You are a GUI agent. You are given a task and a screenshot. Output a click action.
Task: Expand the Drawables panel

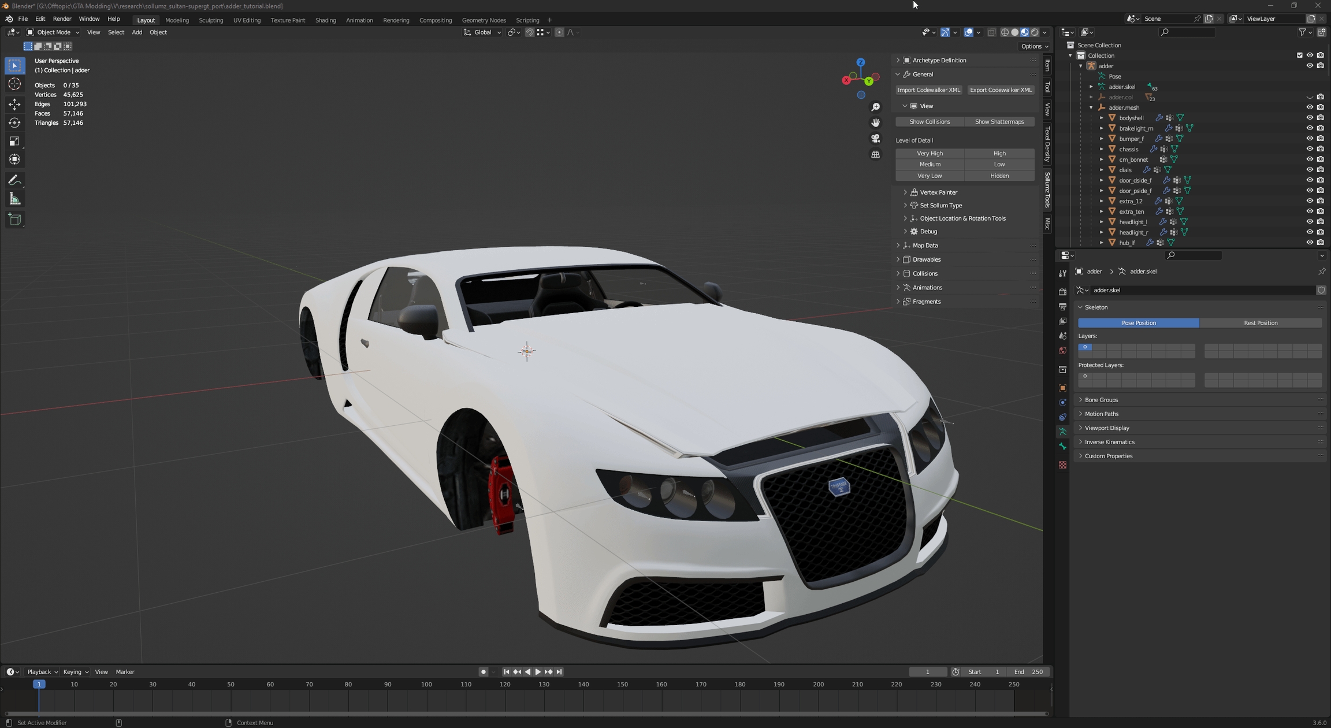[926, 259]
